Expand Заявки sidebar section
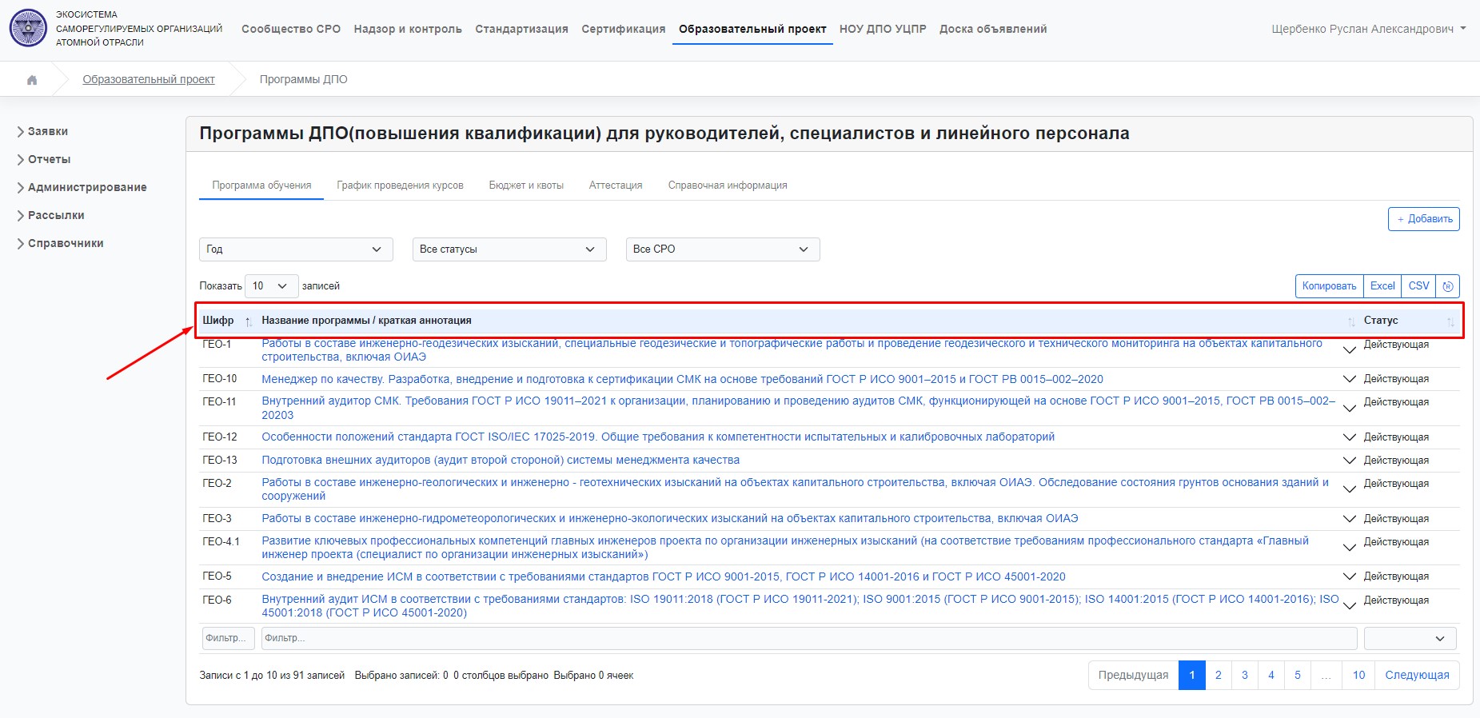Image resolution: width=1480 pixels, height=718 pixels. 42,132
